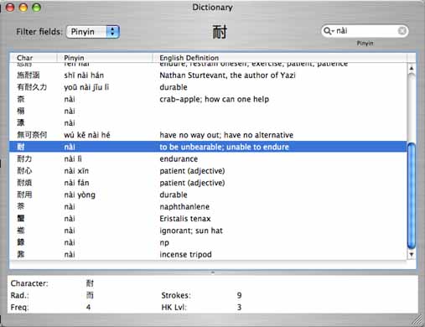Open the Filter fields Pinyin dropdown
This screenshot has width=425, height=327.
click(93, 32)
